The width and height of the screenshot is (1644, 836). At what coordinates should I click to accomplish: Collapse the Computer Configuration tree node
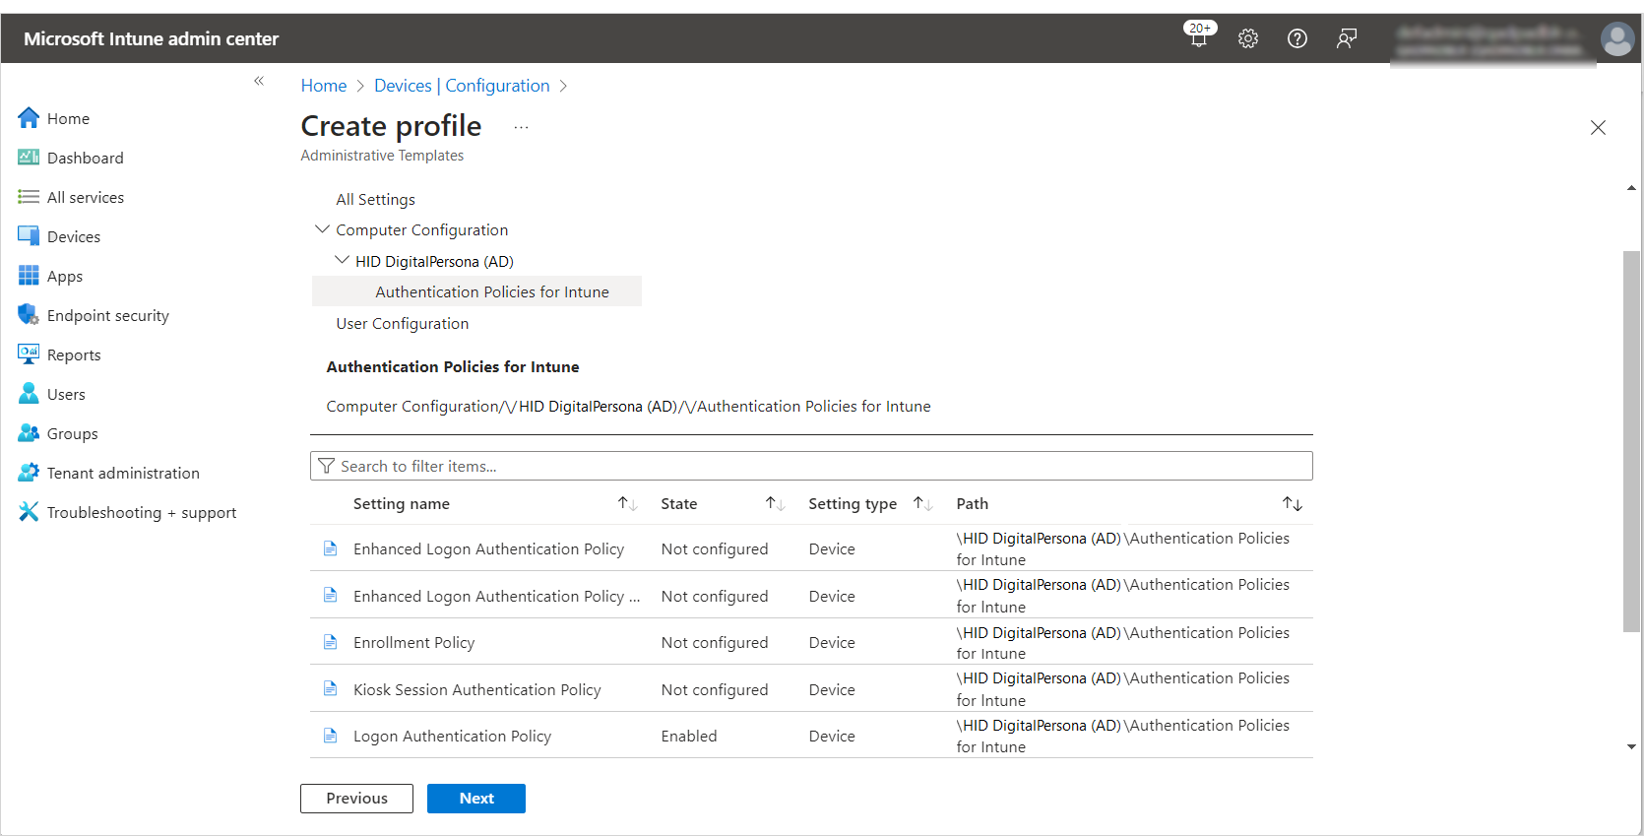(x=322, y=229)
